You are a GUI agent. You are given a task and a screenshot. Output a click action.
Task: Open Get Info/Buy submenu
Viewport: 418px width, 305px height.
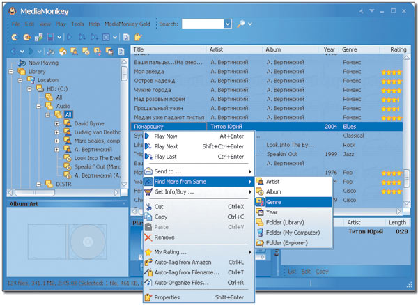pyautogui.click(x=199, y=191)
